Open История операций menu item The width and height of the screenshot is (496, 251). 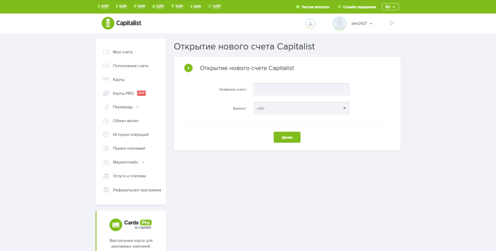click(131, 134)
